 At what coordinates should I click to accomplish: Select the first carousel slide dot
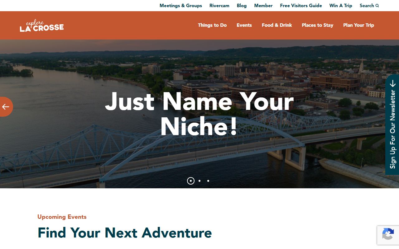(x=191, y=181)
